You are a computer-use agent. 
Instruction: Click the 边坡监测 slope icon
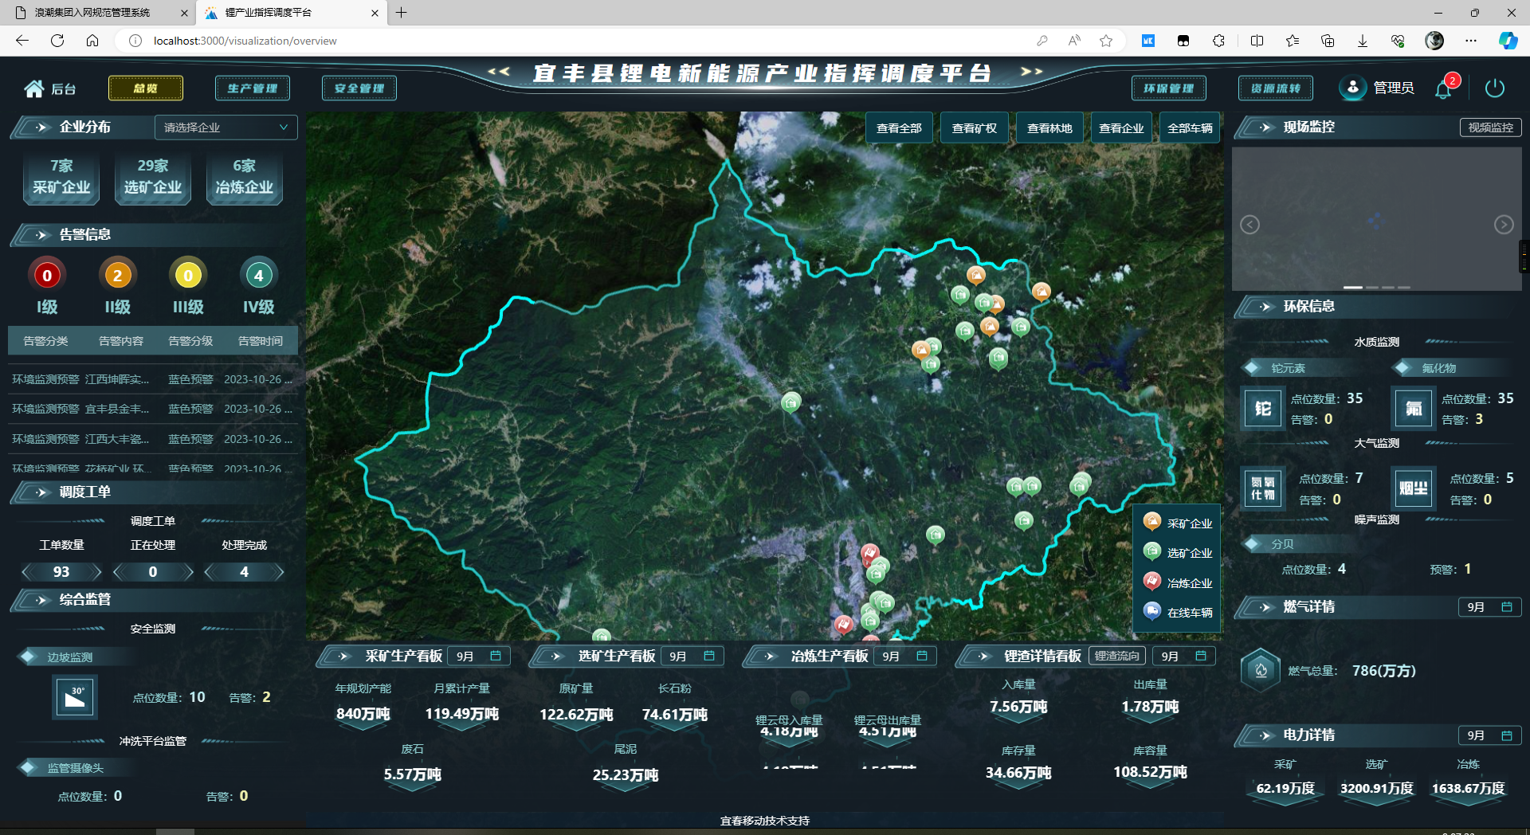[x=75, y=697]
